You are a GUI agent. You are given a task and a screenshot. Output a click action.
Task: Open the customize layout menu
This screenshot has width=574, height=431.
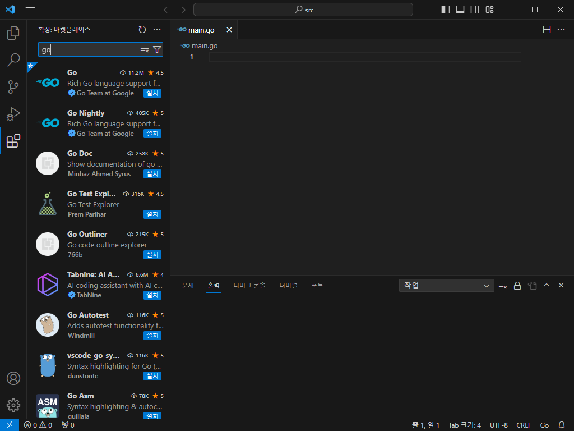tap(489, 10)
